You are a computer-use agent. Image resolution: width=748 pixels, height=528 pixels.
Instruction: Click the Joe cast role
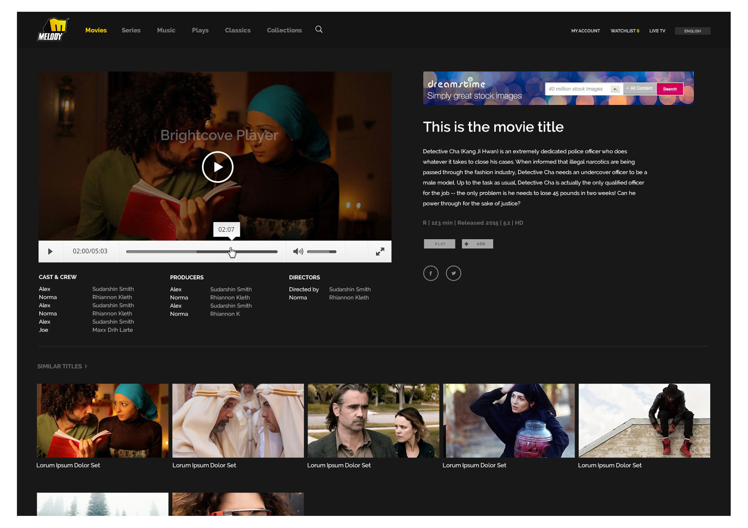43,330
